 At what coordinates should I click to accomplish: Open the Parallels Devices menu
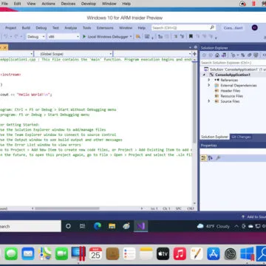tap(68, 4)
